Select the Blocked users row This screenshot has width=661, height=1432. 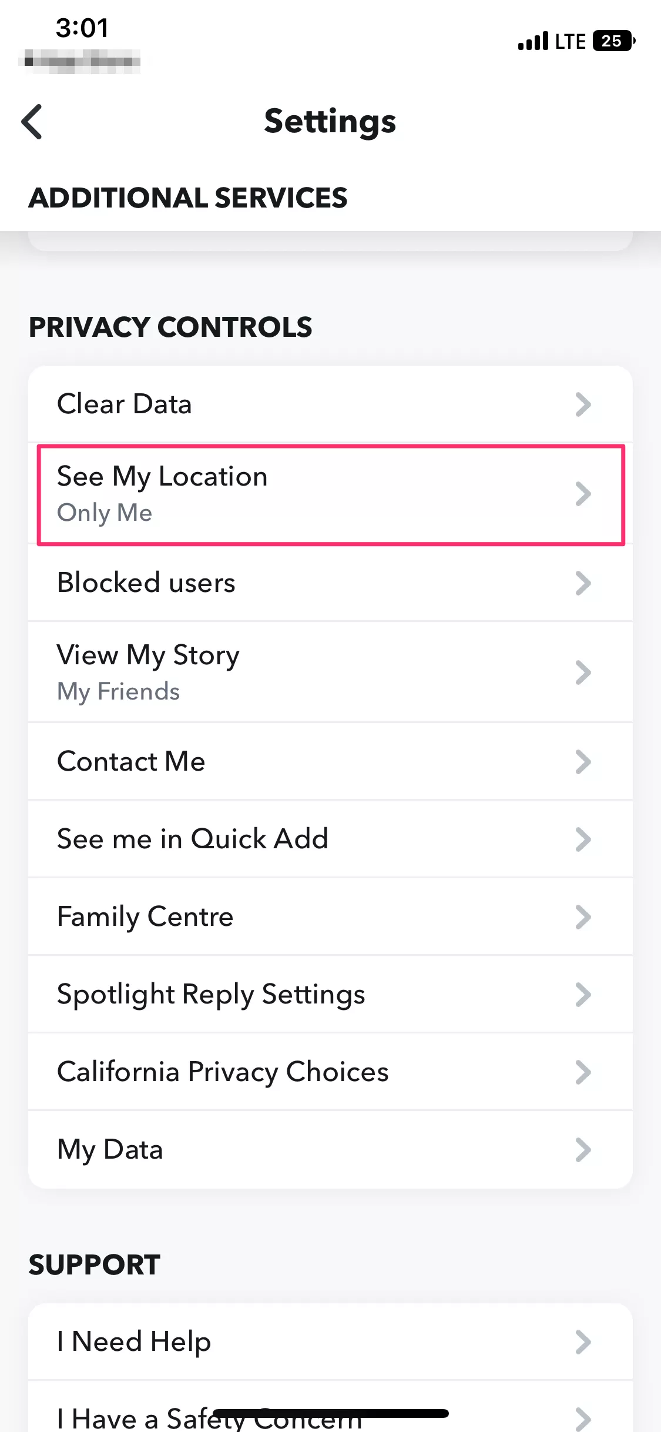pos(330,583)
